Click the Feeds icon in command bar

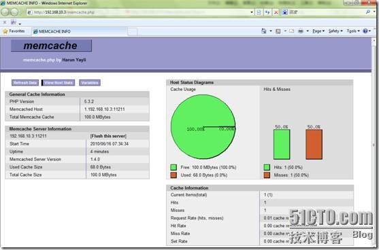click(278, 31)
